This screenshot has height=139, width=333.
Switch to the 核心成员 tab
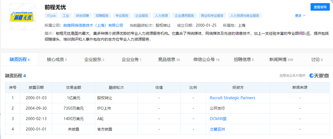[x=57, y=59]
